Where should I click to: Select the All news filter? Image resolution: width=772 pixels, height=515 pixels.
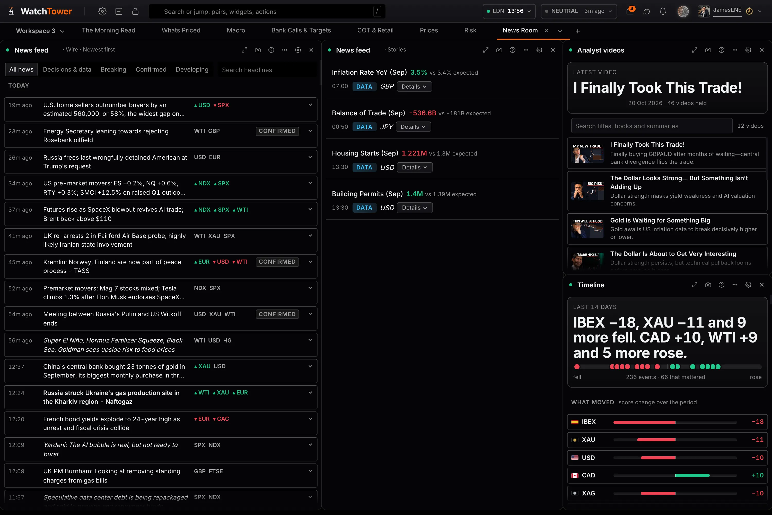[x=21, y=70]
